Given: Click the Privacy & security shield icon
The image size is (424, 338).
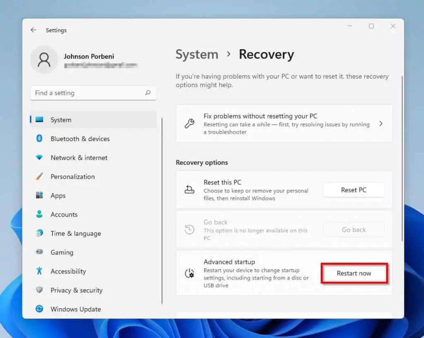Looking at the screenshot, I should 39,290.
